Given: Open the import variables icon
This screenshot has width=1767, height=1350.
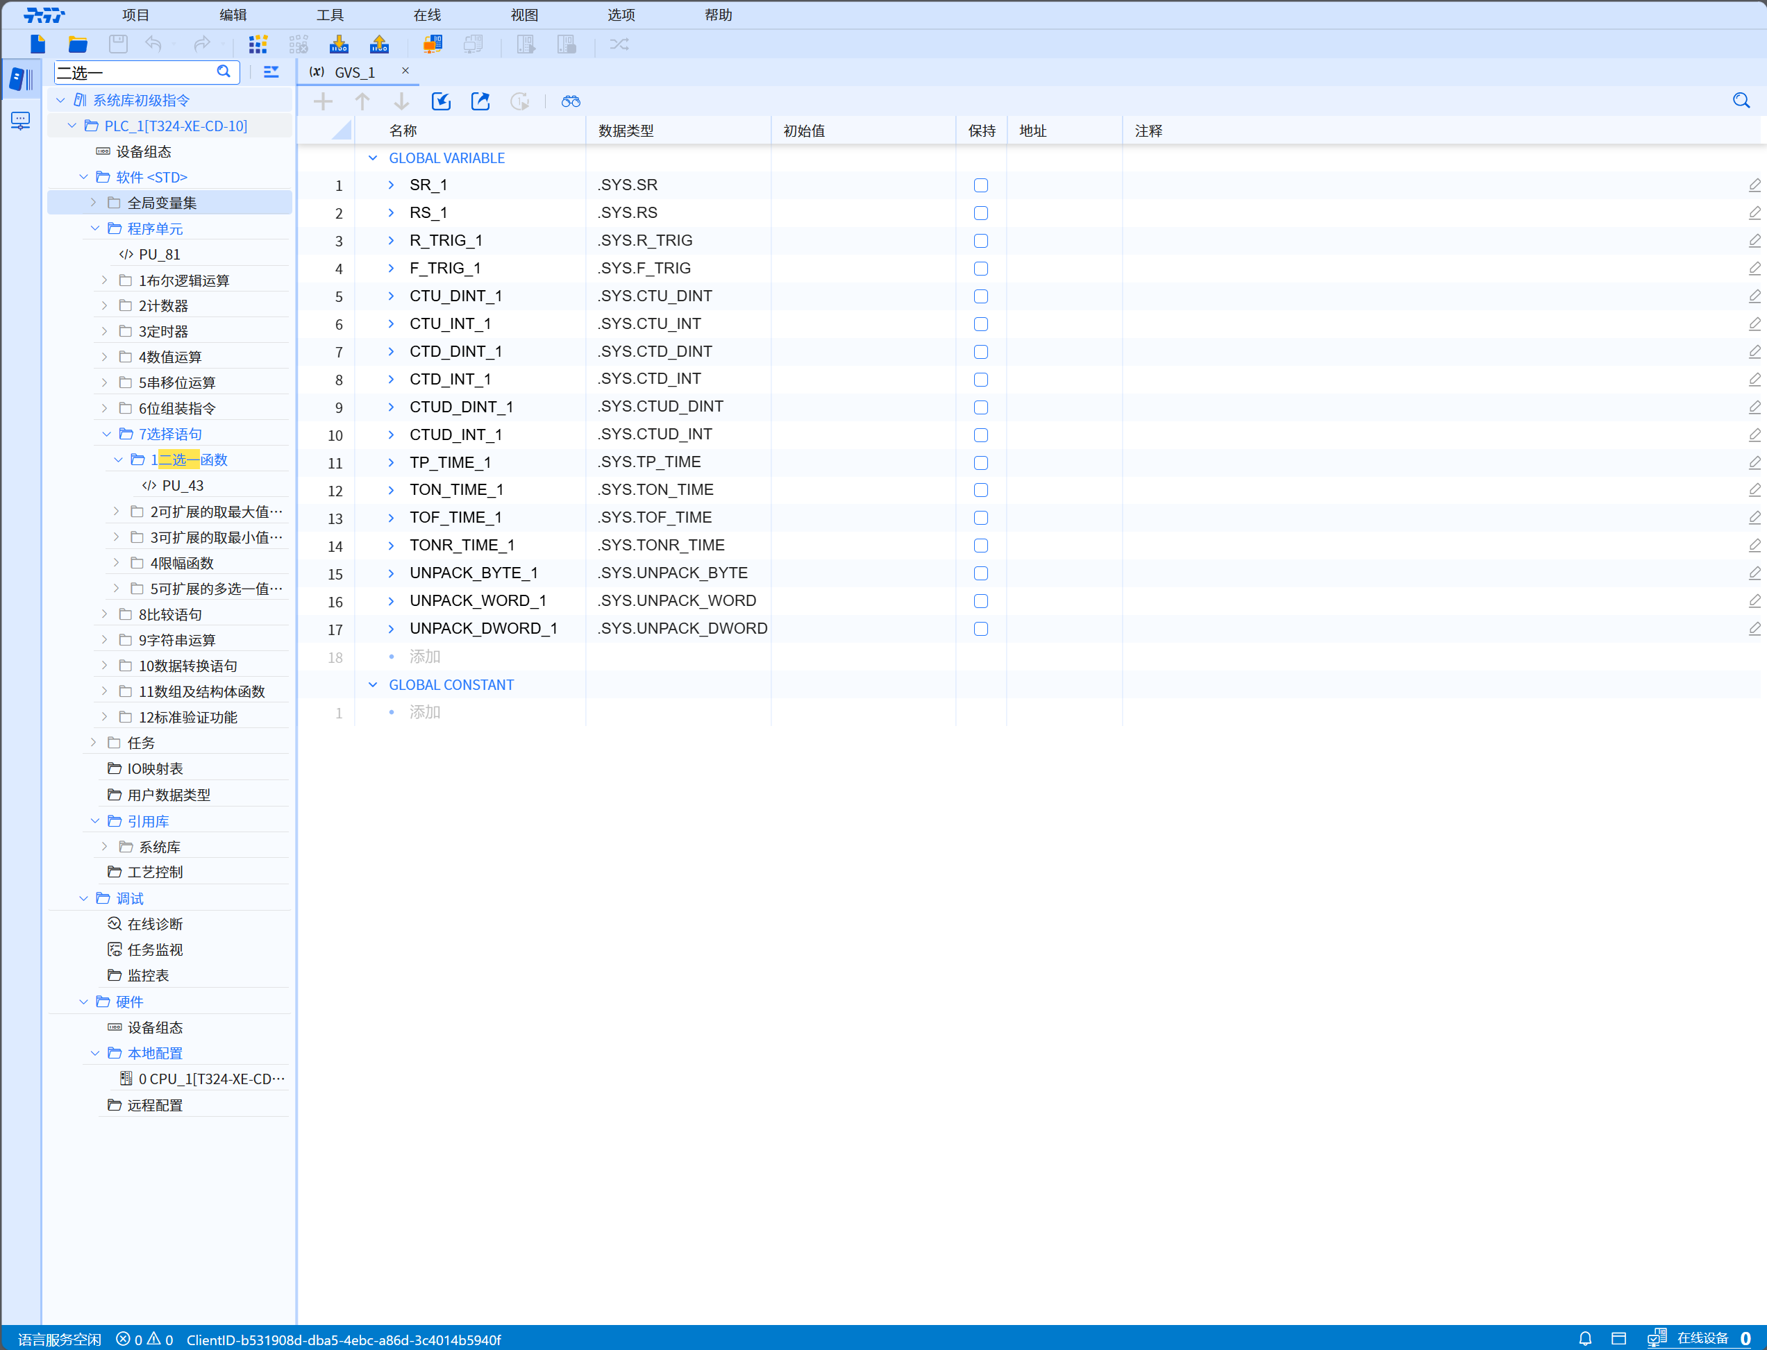Looking at the screenshot, I should tap(441, 101).
